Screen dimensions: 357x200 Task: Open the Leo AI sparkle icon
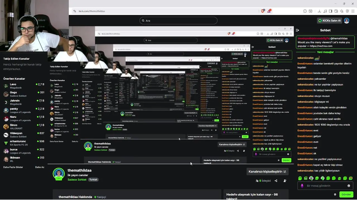click(342, 11)
